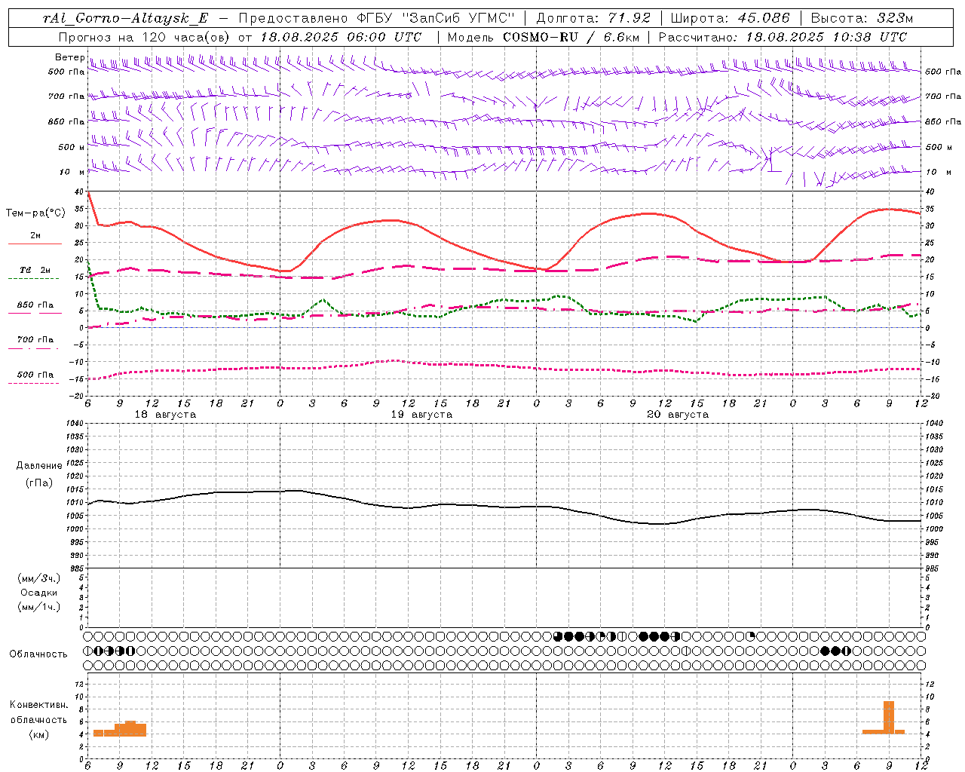Click the solid line swatch under 2м legend
Screen dimensions: 965x772
[35, 244]
